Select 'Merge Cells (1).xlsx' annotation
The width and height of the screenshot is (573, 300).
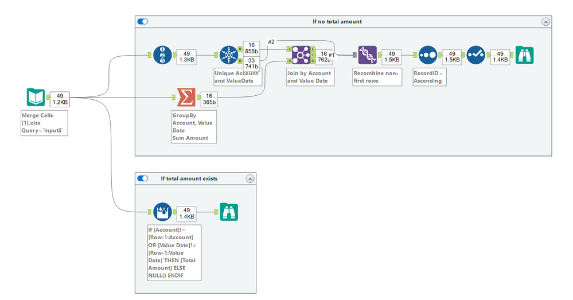44,123
